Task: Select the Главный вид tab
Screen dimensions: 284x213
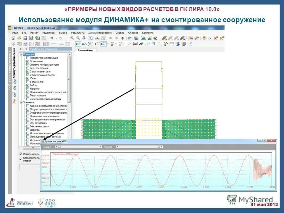Action: [85, 50]
